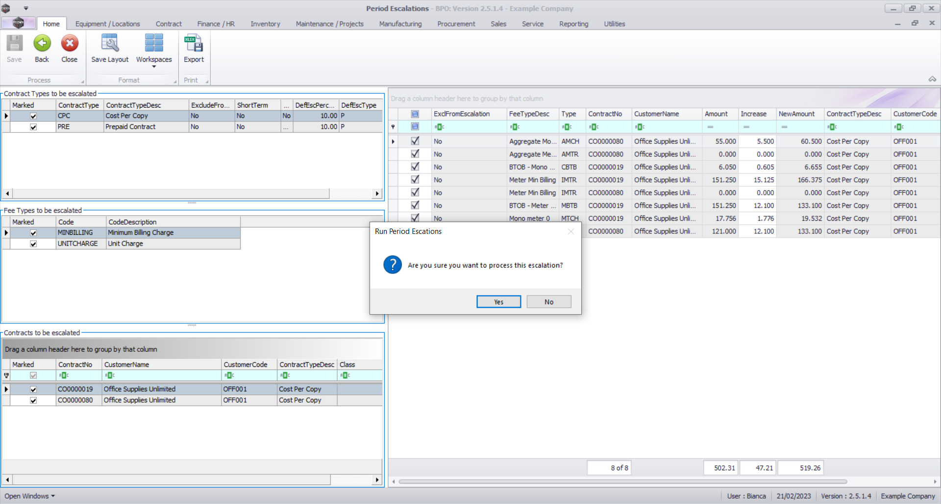Close the Run Period Escations dialog
The image size is (941, 504).
pos(571,231)
